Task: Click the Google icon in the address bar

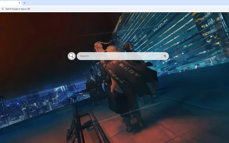Action: pyautogui.click(x=3, y=9)
